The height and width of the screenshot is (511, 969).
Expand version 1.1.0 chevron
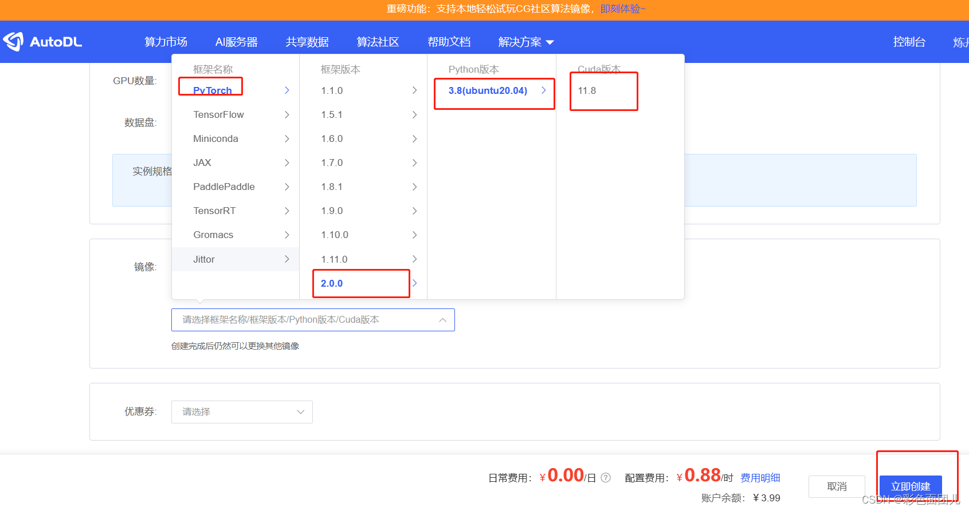point(415,90)
